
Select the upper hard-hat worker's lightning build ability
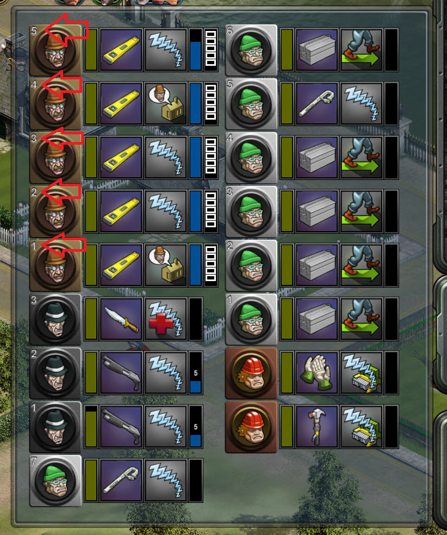coord(361,374)
